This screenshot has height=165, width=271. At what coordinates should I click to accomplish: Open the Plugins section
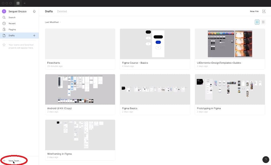[12, 29]
